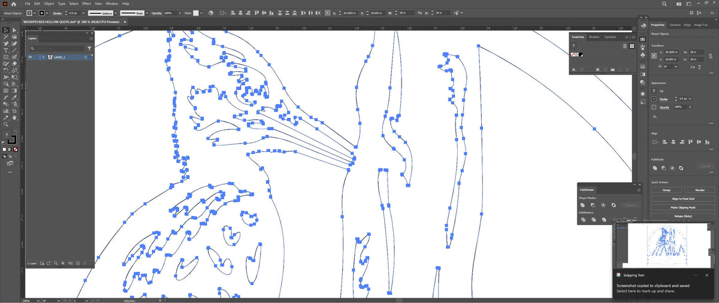Click horizontal align left in Properties Align
This screenshot has width=719, height=303.
[x=664, y=141]
